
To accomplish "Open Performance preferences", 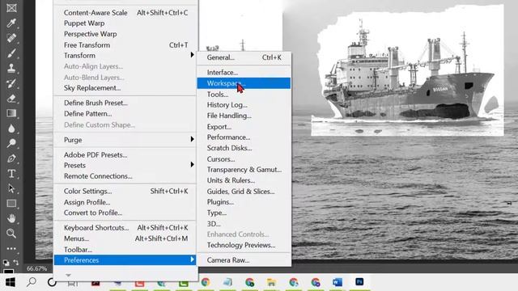I will click(244, 137).
